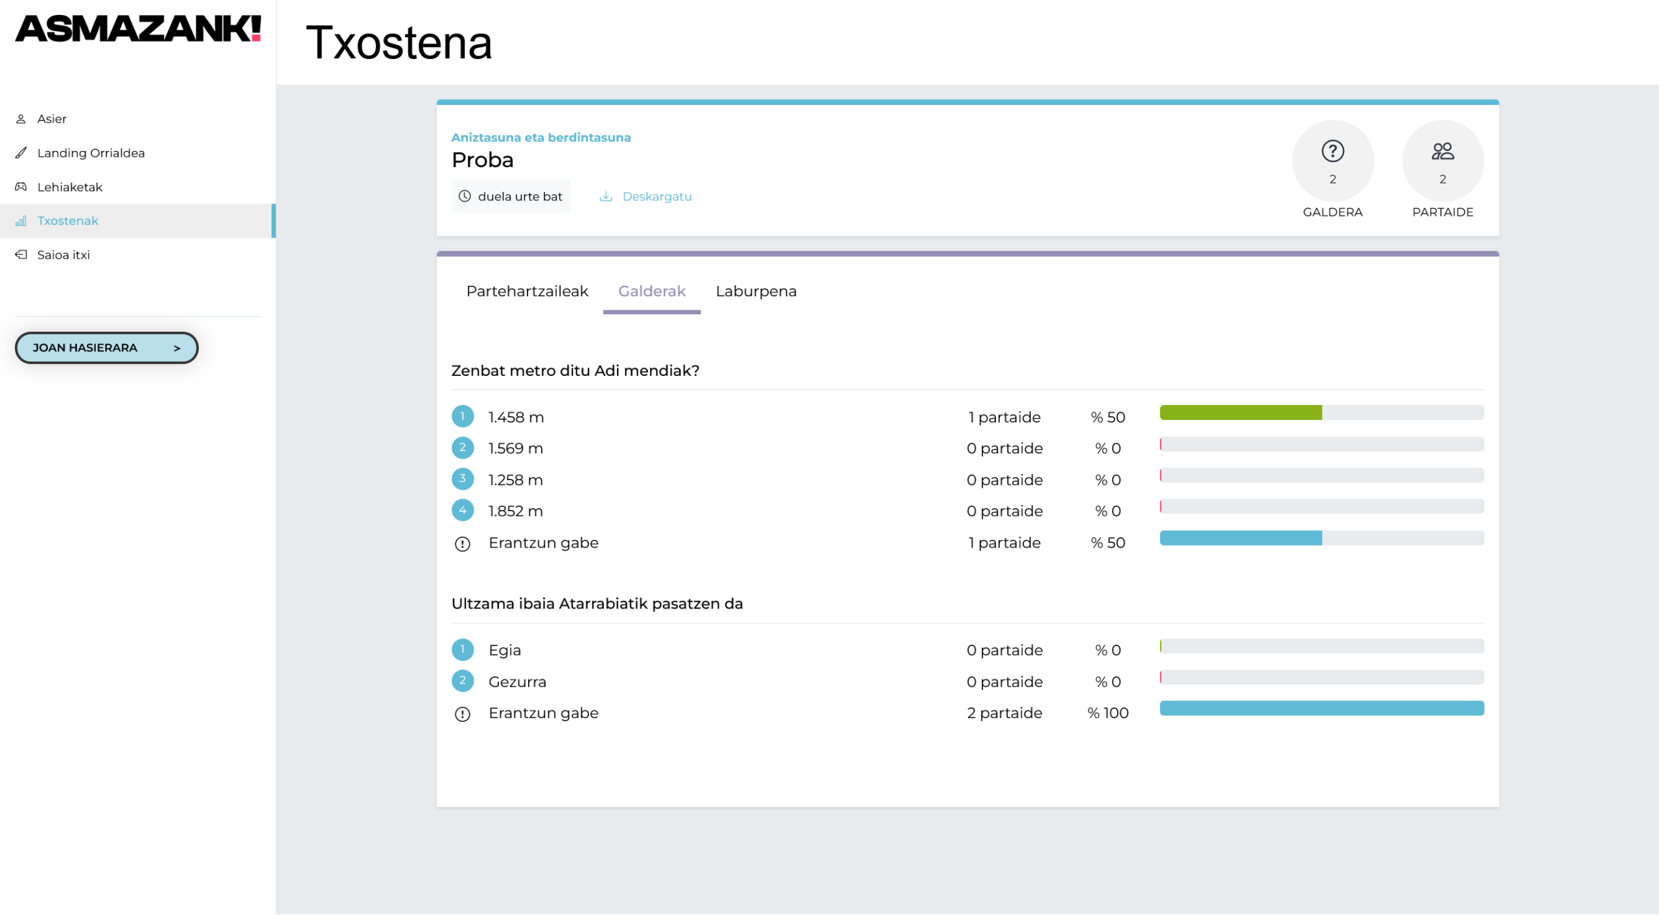This screenshot has width=1659, height=915.
Task: Click the download icon next to Deskargatu
Action: click(x=605, y=196)
